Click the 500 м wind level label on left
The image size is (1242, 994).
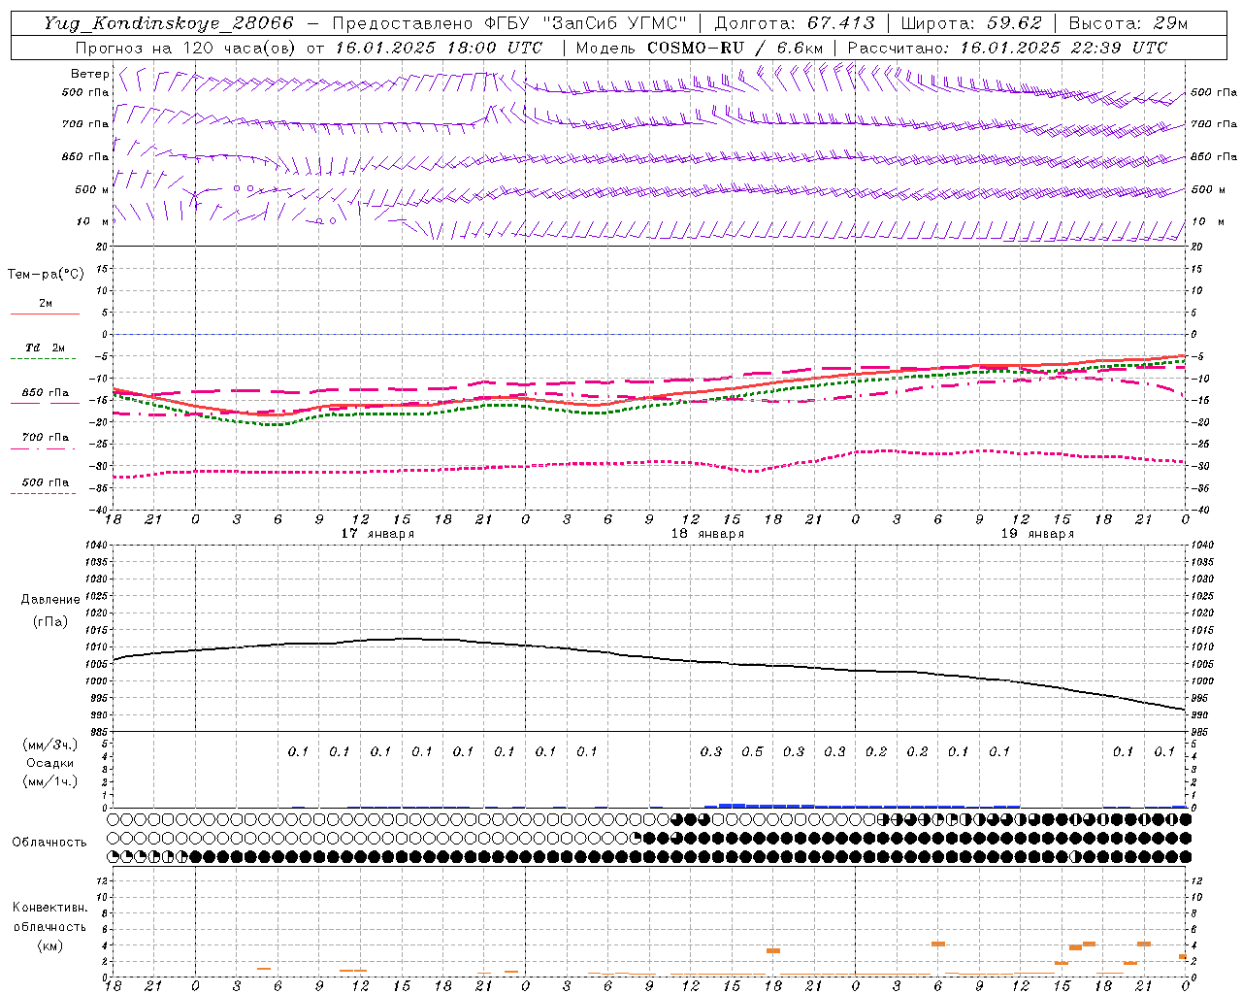tap(92, 189)
